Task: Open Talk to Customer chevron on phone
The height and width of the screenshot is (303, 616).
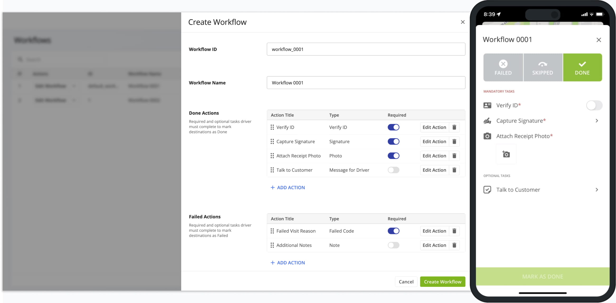Action: pyautogui.click(x=596, y=190)
